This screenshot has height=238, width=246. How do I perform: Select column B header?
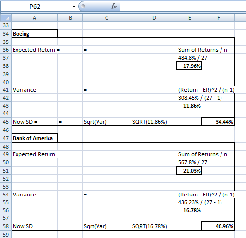(70, 18)
